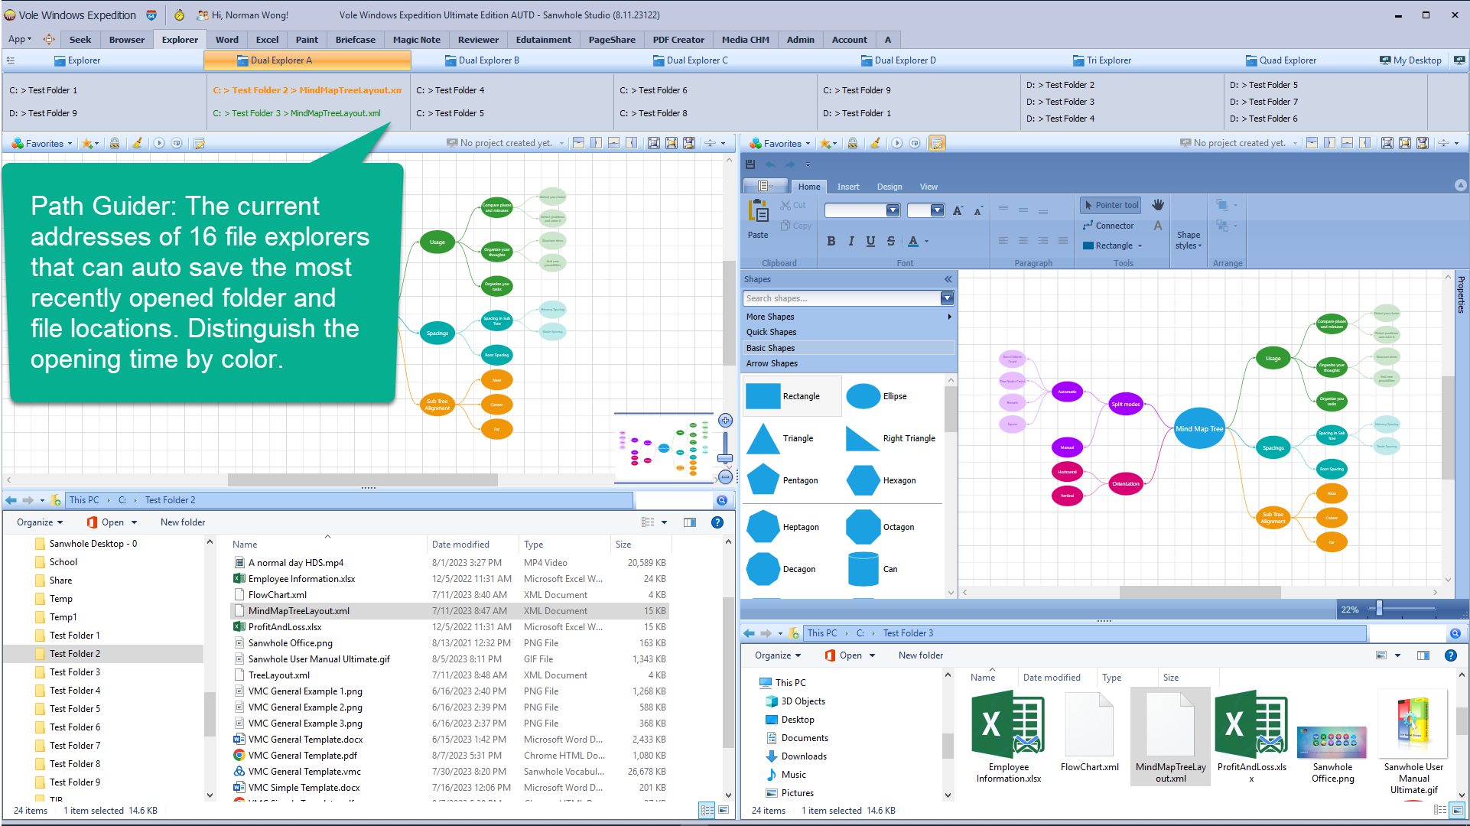The image size is (1470, 826).
Task: Pick the Triangle shape
Action: (780, 438)
